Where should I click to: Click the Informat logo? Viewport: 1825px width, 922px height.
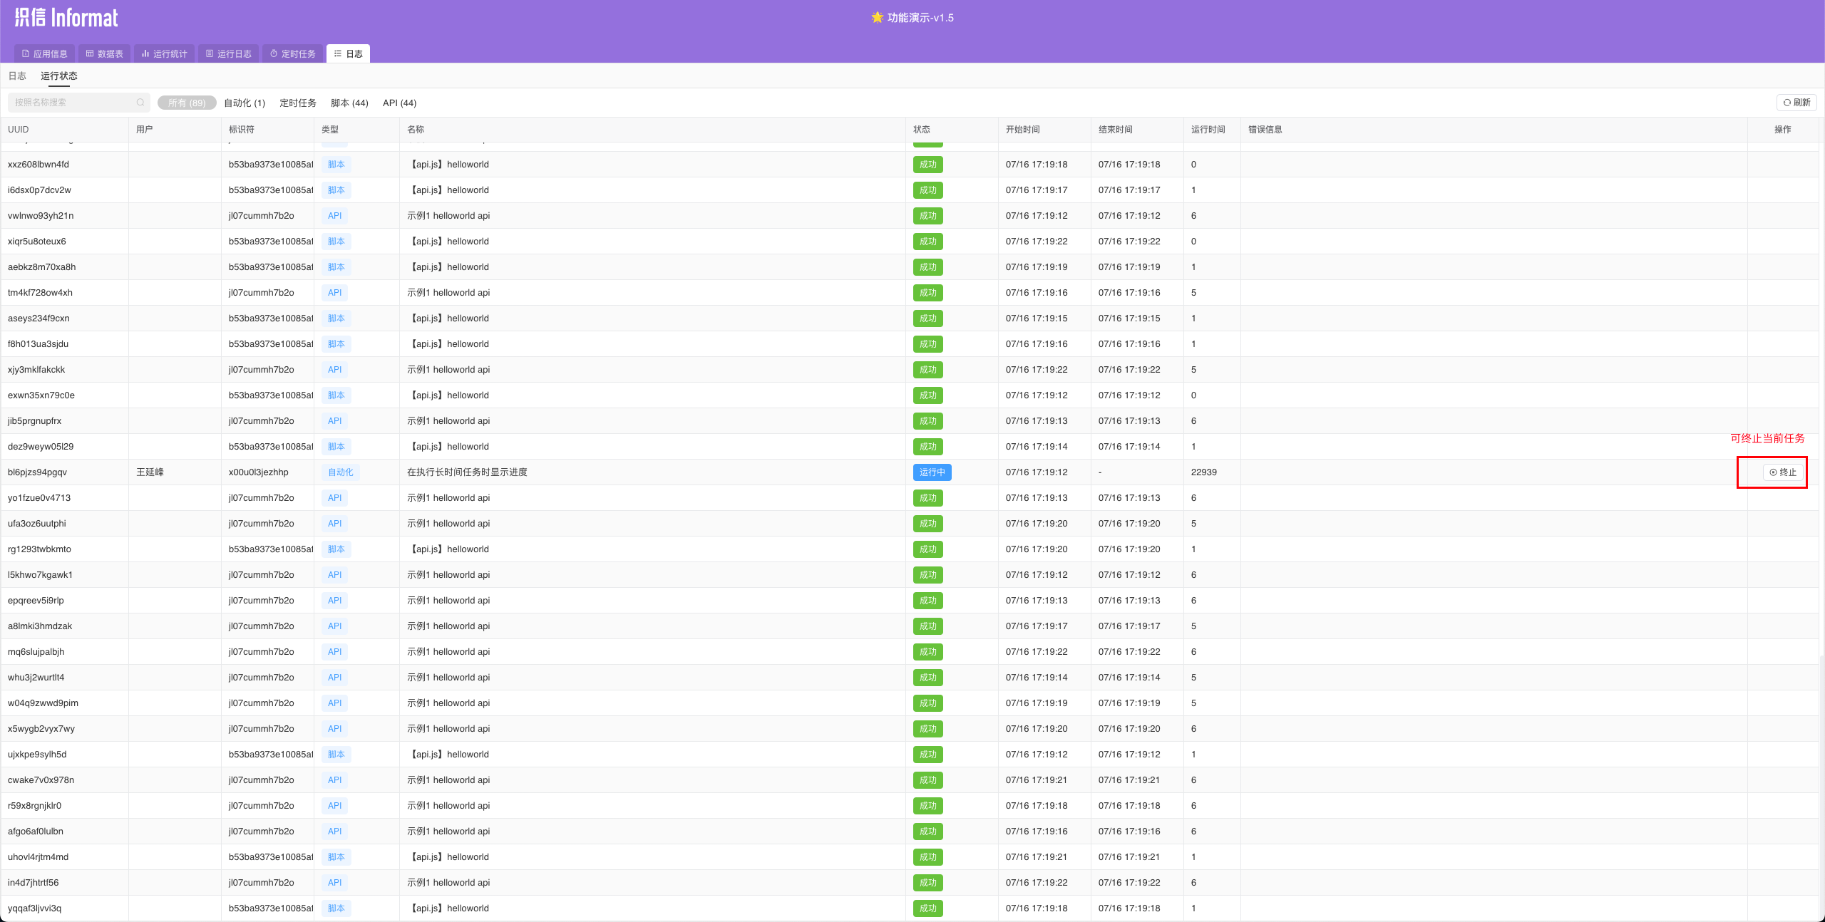pos(66,18)
